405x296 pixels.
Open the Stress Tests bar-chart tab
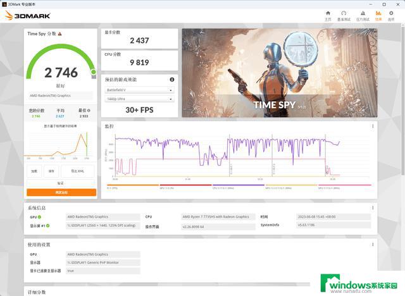point(363,16)
